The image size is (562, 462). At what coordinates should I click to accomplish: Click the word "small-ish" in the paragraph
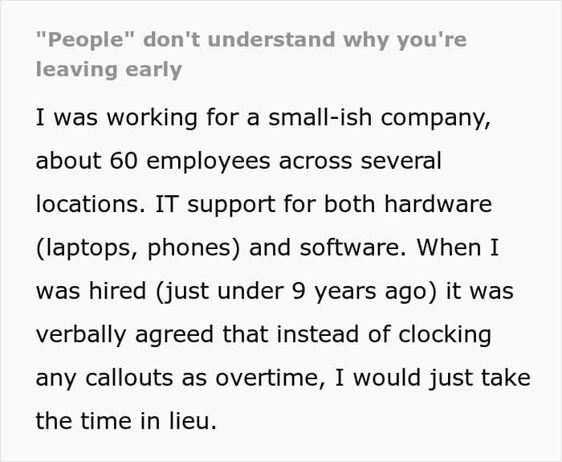click(320, 117)
